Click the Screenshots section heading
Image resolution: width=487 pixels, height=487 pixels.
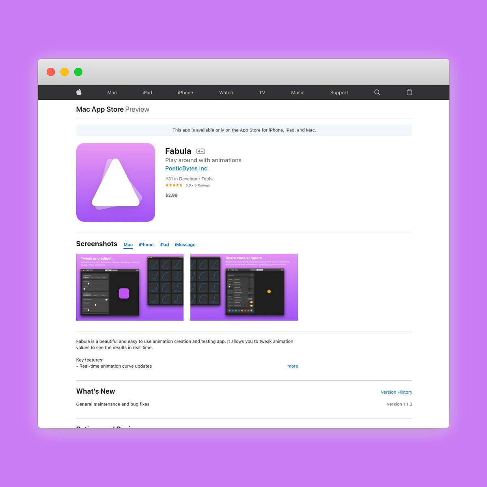(97, 244)
